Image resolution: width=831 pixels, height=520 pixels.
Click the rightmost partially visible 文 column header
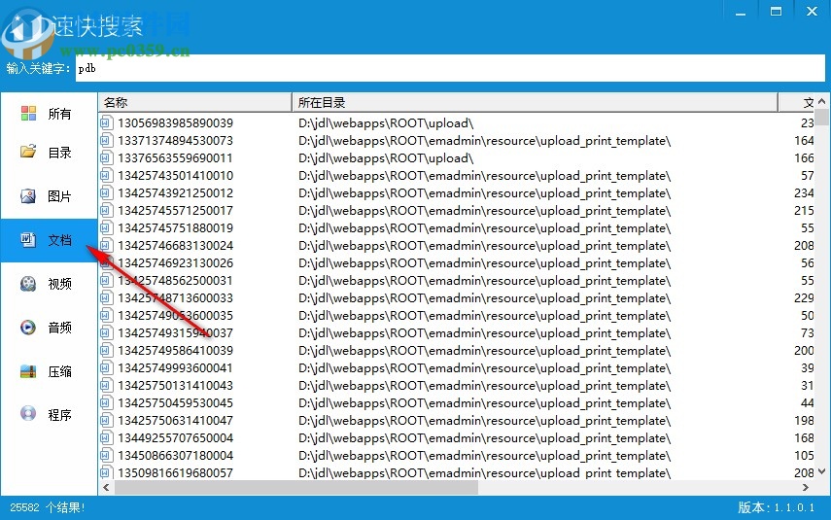pos(797,102)
